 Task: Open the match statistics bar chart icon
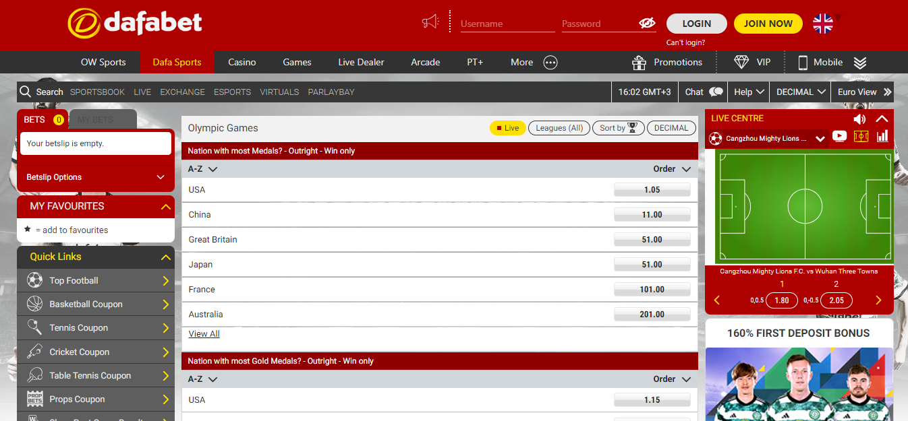(882, 137)
